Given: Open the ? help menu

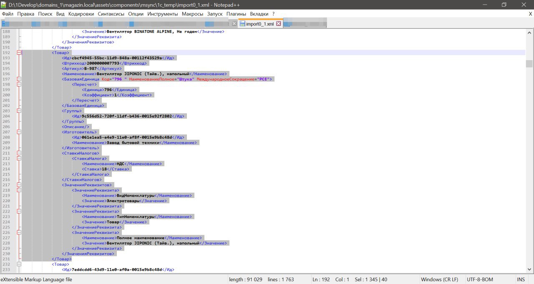Looking at the screenshot, I should pos(273,14).
